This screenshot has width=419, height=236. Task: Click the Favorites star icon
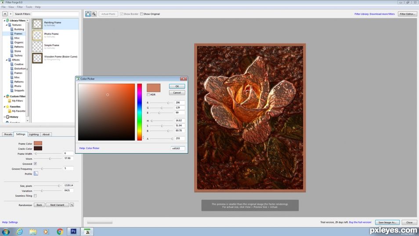coord(7,106)
